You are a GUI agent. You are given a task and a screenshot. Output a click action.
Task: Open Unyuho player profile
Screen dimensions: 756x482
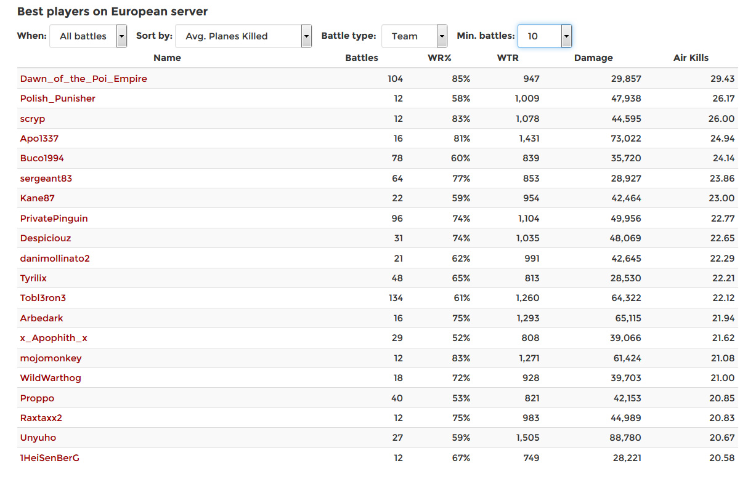pos(38,438)
